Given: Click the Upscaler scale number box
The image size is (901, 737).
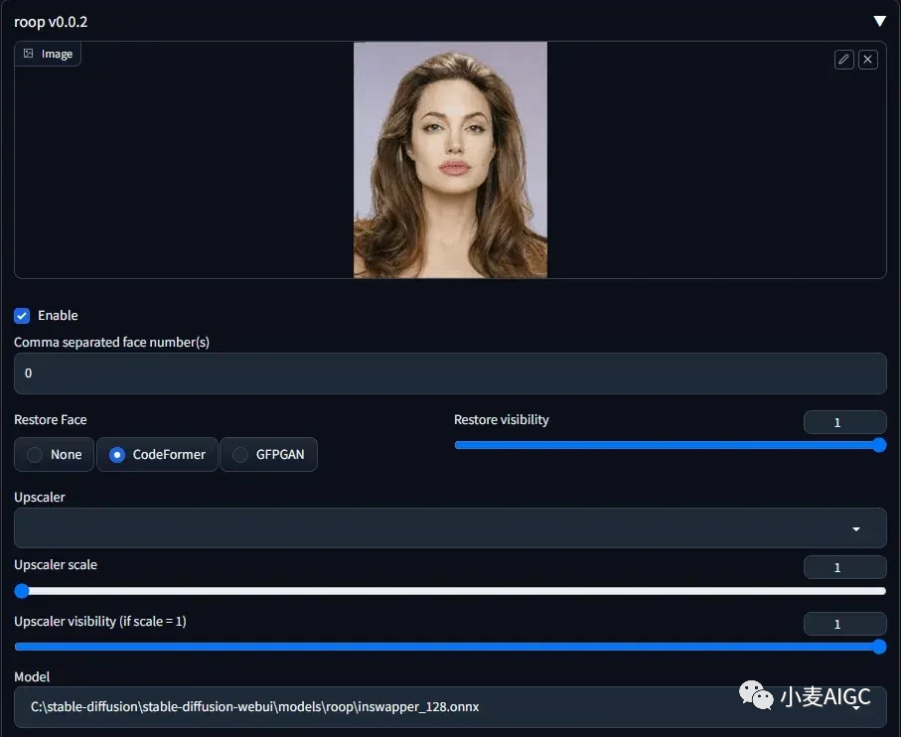Looking at the screenshot, I should 844,567.
